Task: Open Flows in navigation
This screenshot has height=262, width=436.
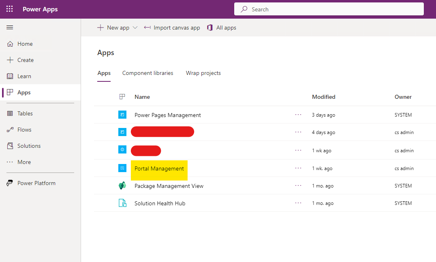Action: click(24, 130)
